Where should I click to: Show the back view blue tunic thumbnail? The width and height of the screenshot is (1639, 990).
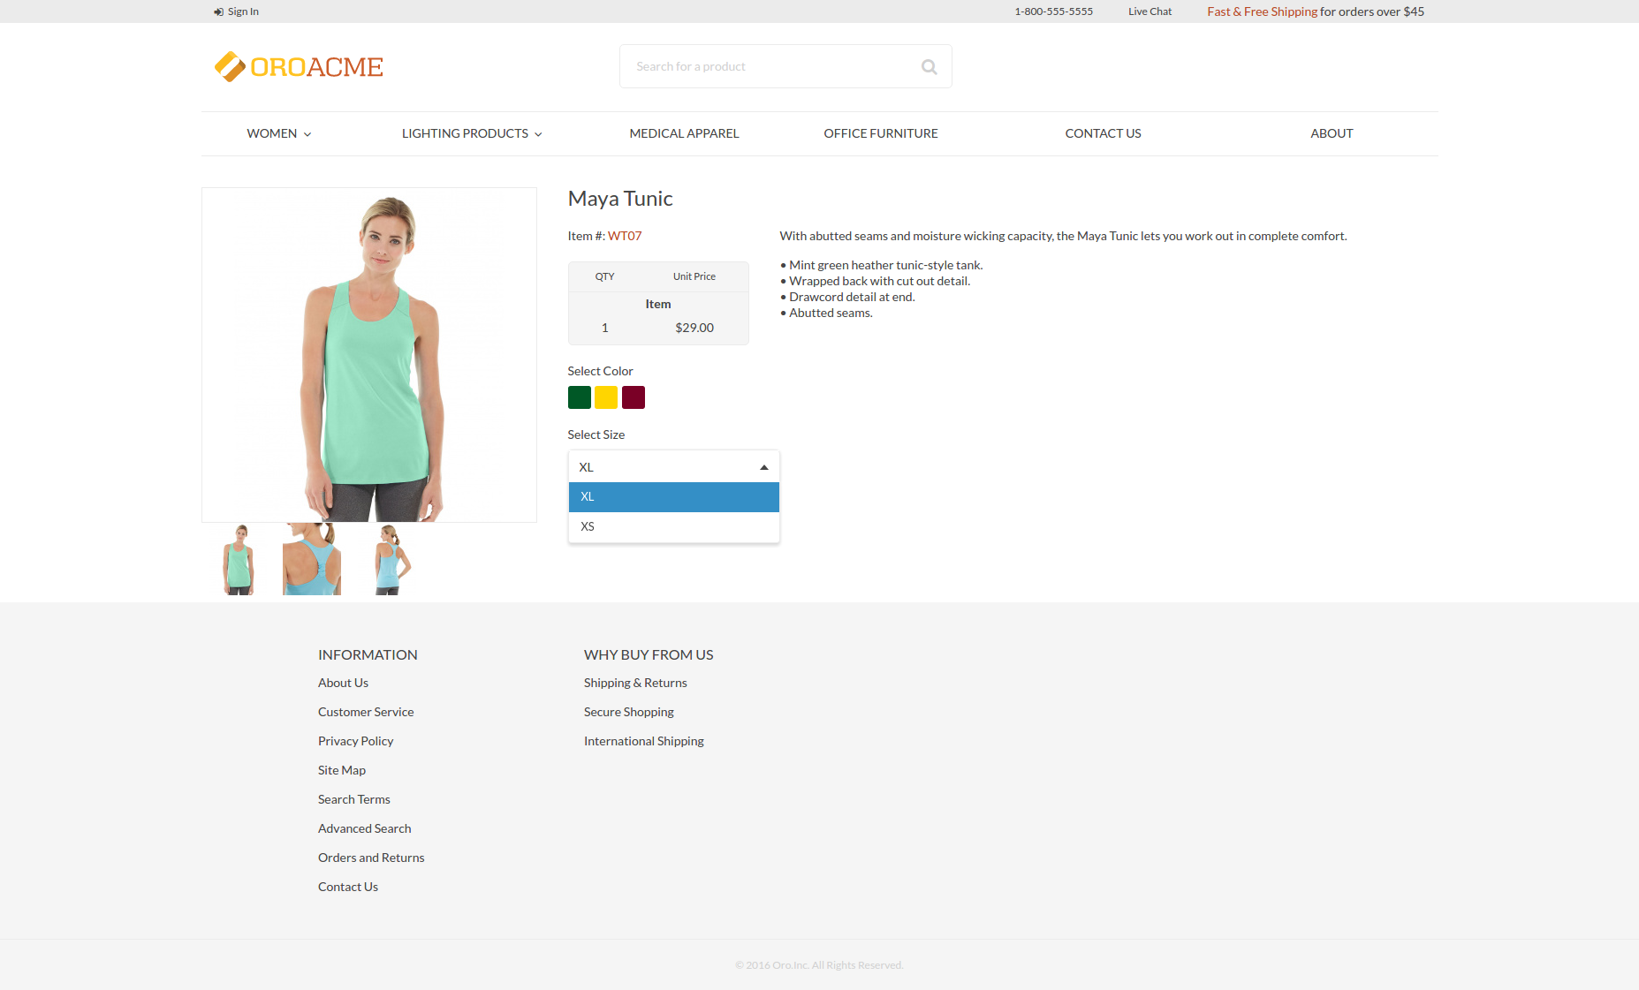311,559
